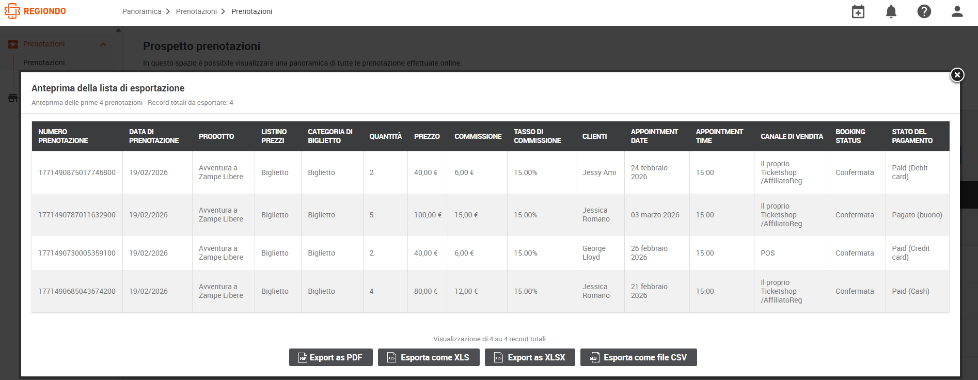Click the 100,00 € price cell
978x380 pixels.
point(428,215)
